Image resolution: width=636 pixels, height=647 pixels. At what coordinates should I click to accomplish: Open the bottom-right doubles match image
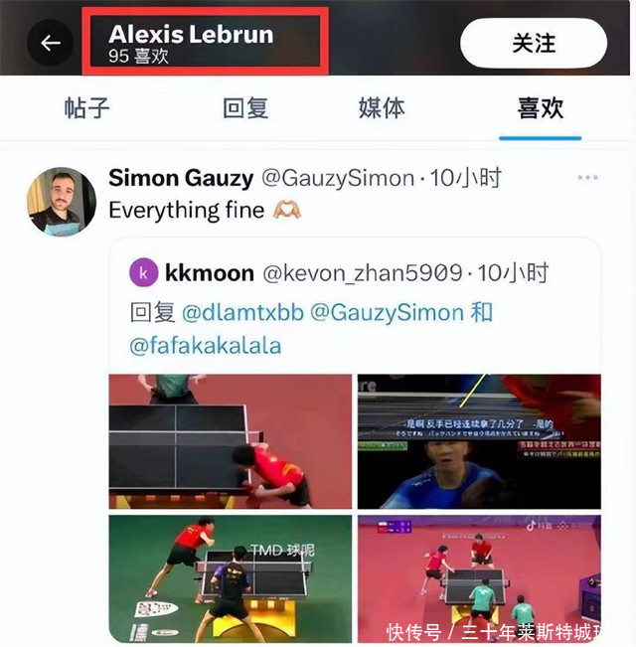479,578
